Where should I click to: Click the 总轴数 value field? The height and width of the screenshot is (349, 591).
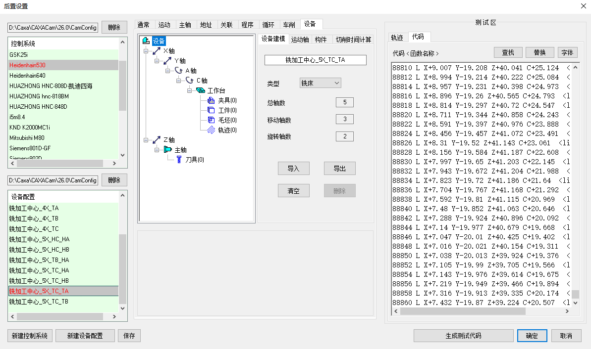pyautogui.click(x=344, y=102)
